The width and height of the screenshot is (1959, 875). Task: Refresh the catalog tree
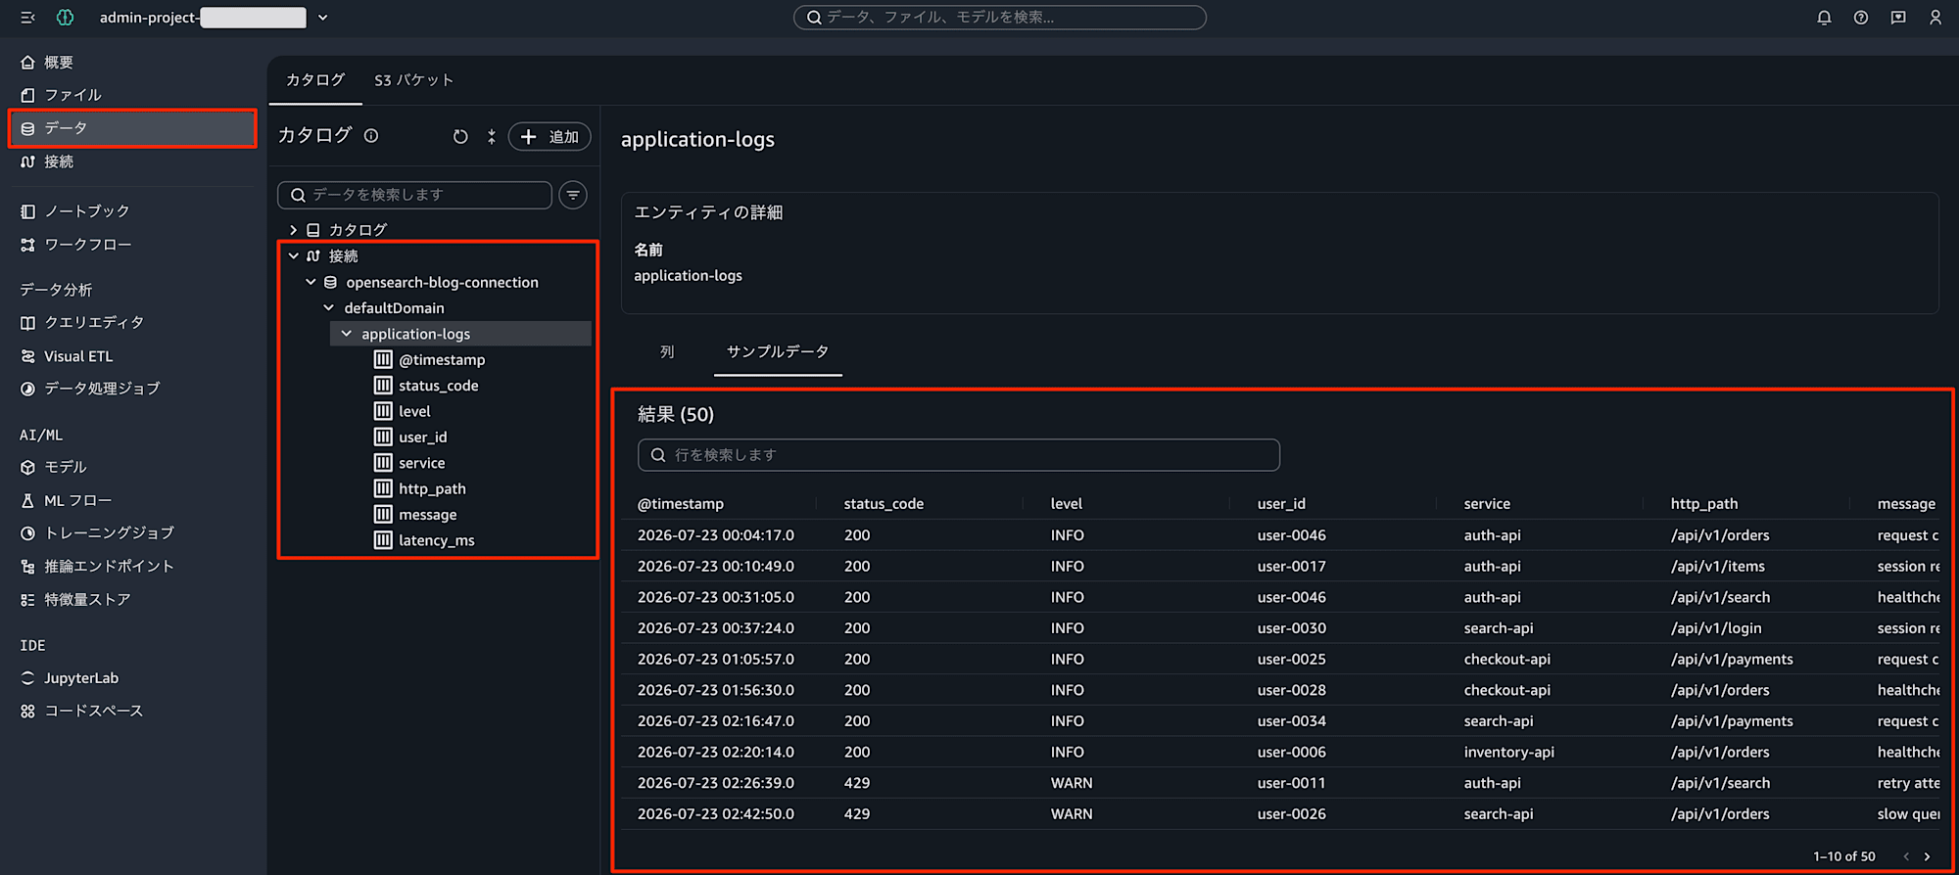click(x=460, y=137)
